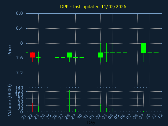The image size is (168, 126).
Task: Click the volume bar on day 27
Action: click(63, 108)
